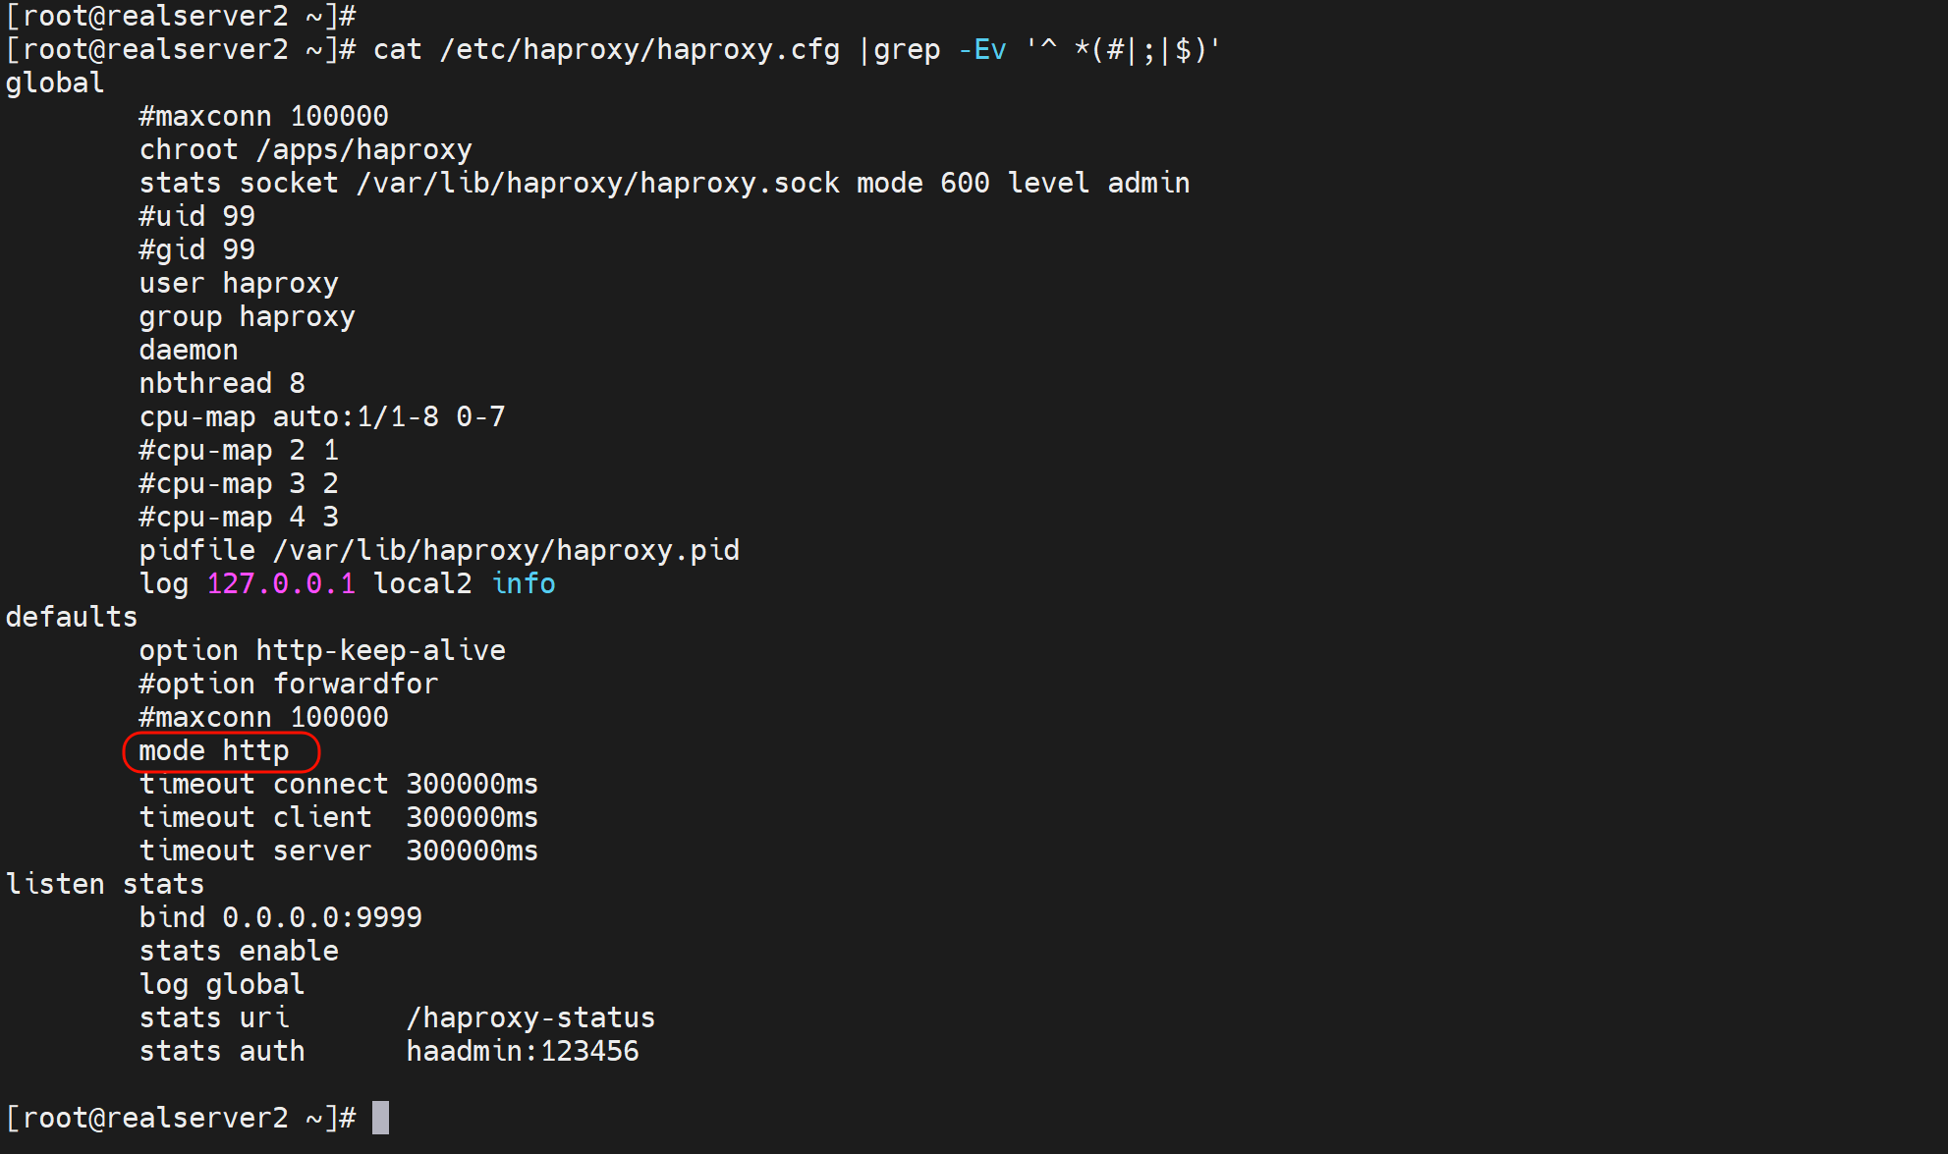
Task: Click the "/etc/haproxy/haproxy.cfg" path in the command
Action: [640, 50]
